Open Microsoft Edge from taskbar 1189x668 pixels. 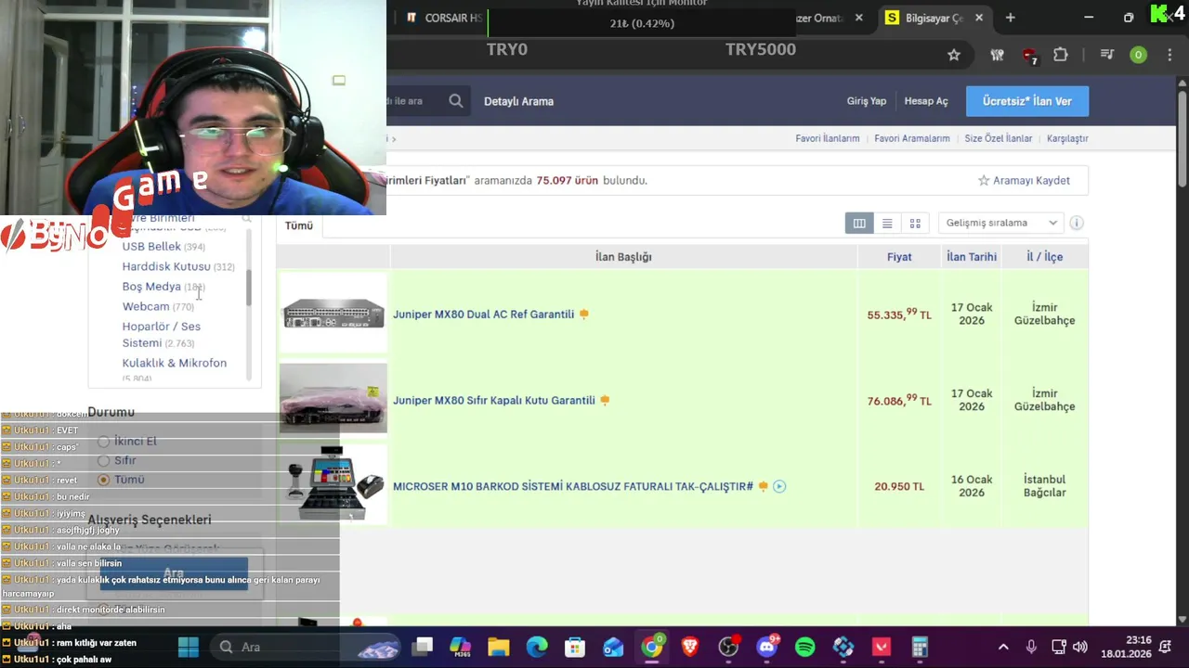pos(537,647)
